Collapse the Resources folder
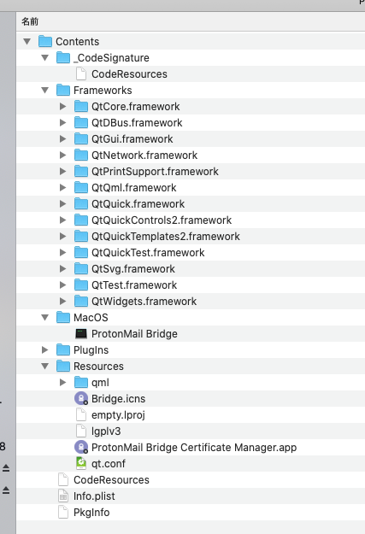This screenshot has height=534, width=365. (44, 366)
